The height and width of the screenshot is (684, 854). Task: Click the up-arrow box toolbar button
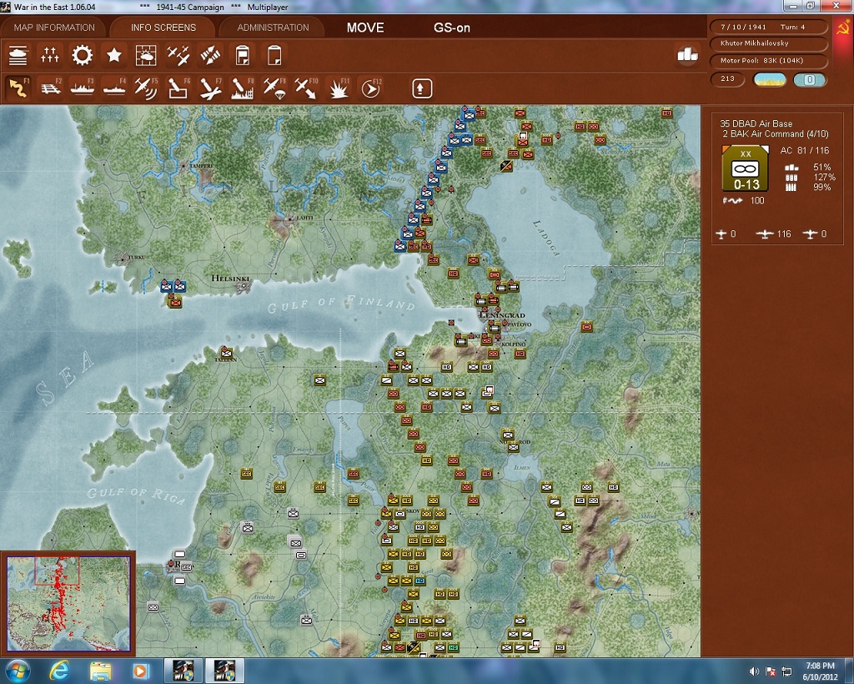click(422, 88)
